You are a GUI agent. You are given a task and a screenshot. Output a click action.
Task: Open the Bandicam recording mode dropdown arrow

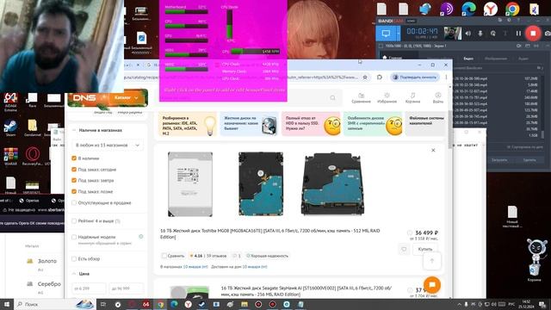click(x=398, y=34)
